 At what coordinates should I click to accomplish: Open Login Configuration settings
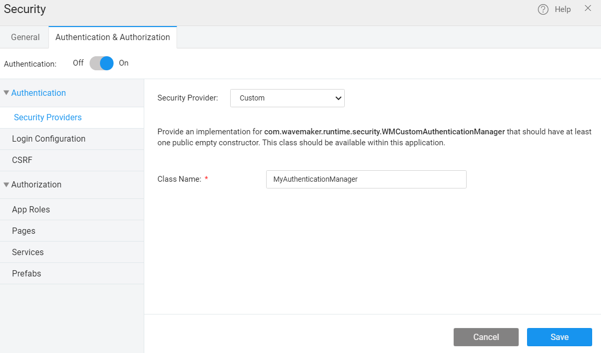[x=48, y=139]
